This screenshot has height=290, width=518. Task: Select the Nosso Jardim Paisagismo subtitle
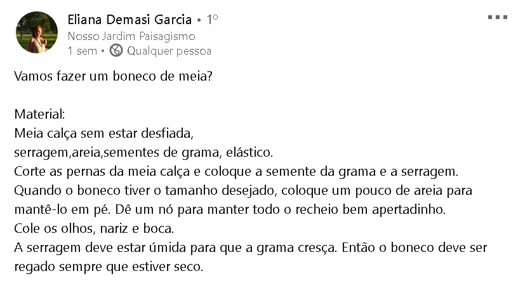click(x=131, y=36)
